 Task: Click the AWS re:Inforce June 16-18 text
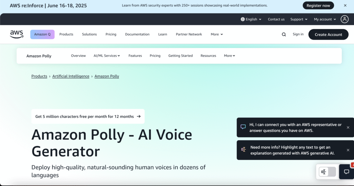48,6
